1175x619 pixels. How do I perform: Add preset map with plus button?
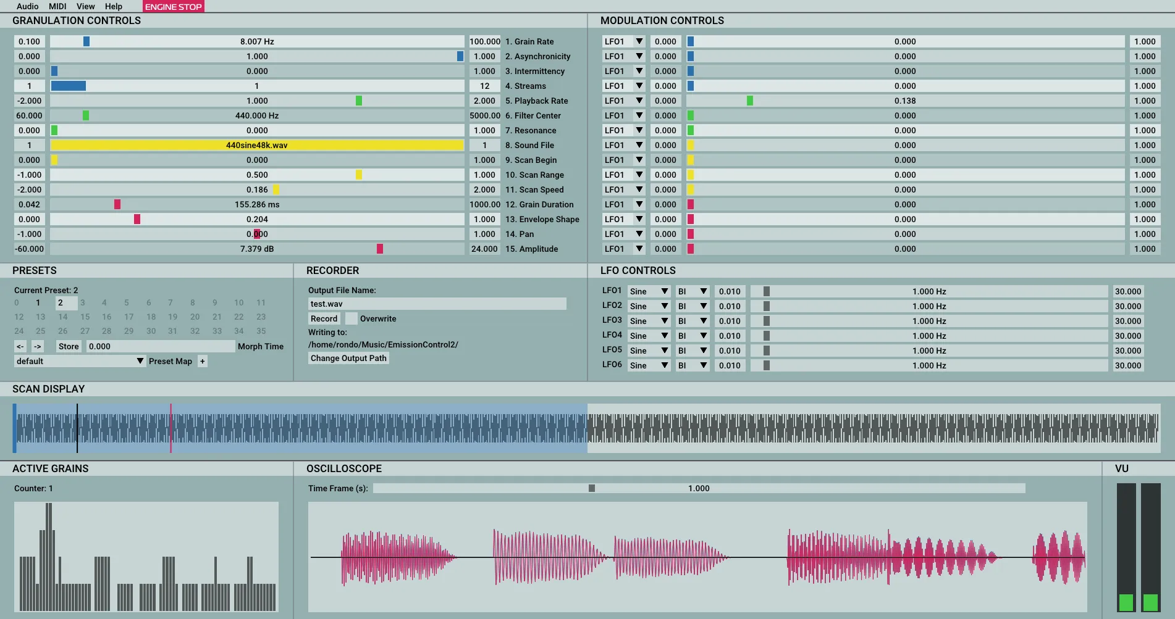coord(203,361)
